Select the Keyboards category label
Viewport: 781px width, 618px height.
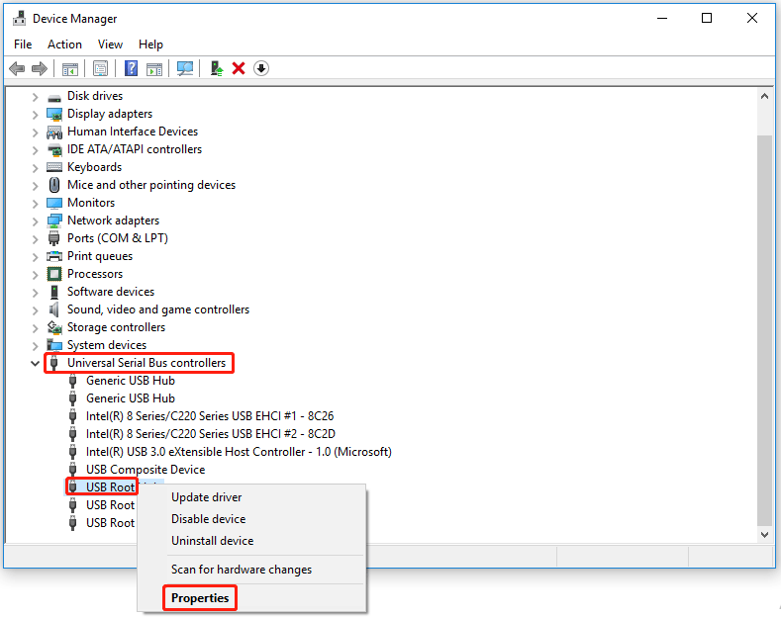pyautogui.click(x=95, y=167)
